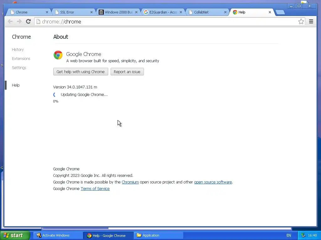Close the Windows 2000 Build tab
This screenshot has height=240, width=321.
136,12
